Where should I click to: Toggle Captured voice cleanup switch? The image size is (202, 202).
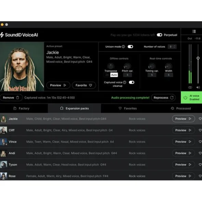point(131,82)
